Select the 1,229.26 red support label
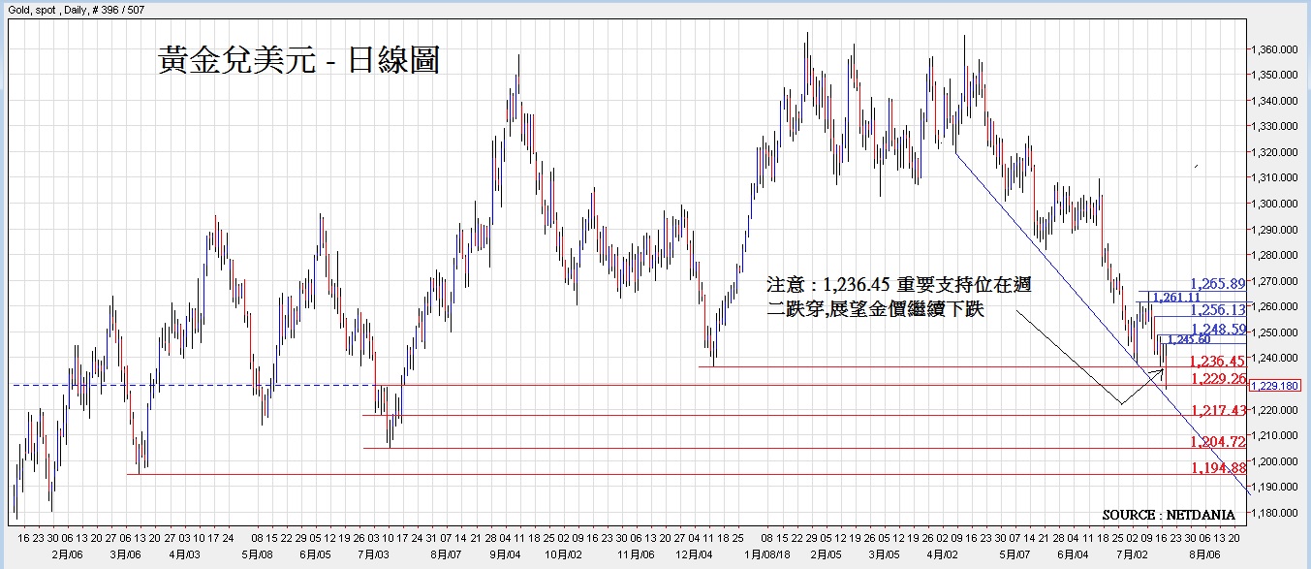 [x=1218, y=378]
